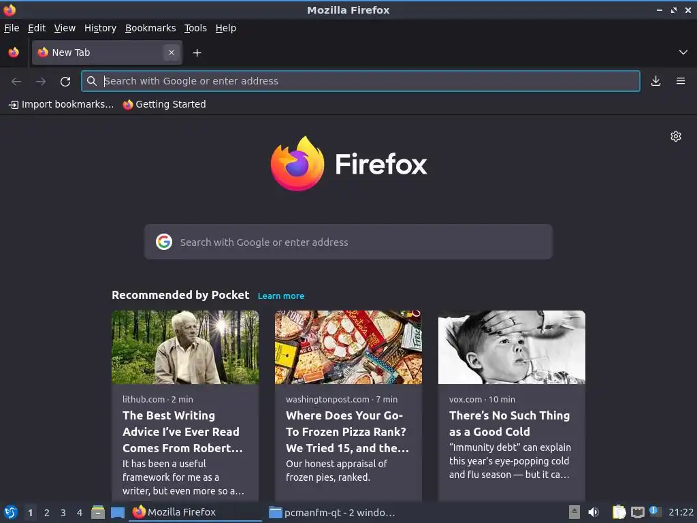This screenshot has width=697, height=523.
Task: Select the New Tab tab
Action: tap(107, 52)
